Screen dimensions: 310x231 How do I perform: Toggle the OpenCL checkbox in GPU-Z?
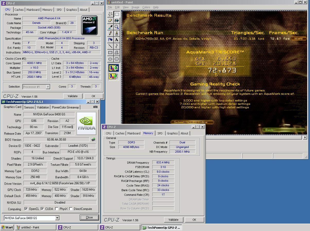tap(26, 209)
